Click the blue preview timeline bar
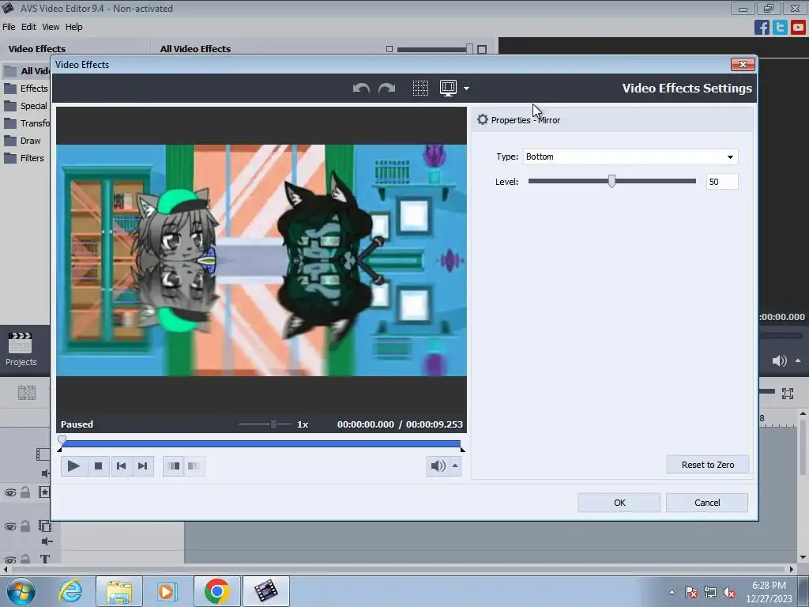The height and width of the screenshot is (607, 809). [261, 443]
